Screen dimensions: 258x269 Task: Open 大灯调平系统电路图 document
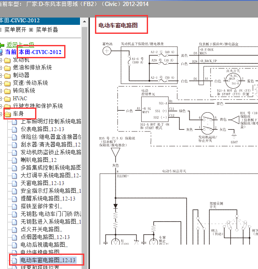(x=51, y=175)
